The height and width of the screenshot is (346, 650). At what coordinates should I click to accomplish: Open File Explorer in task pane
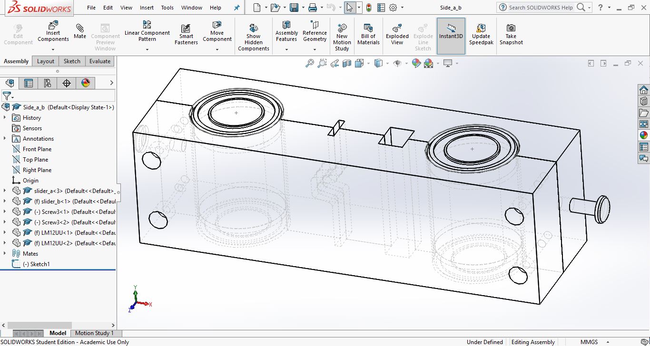pos(644,113)
